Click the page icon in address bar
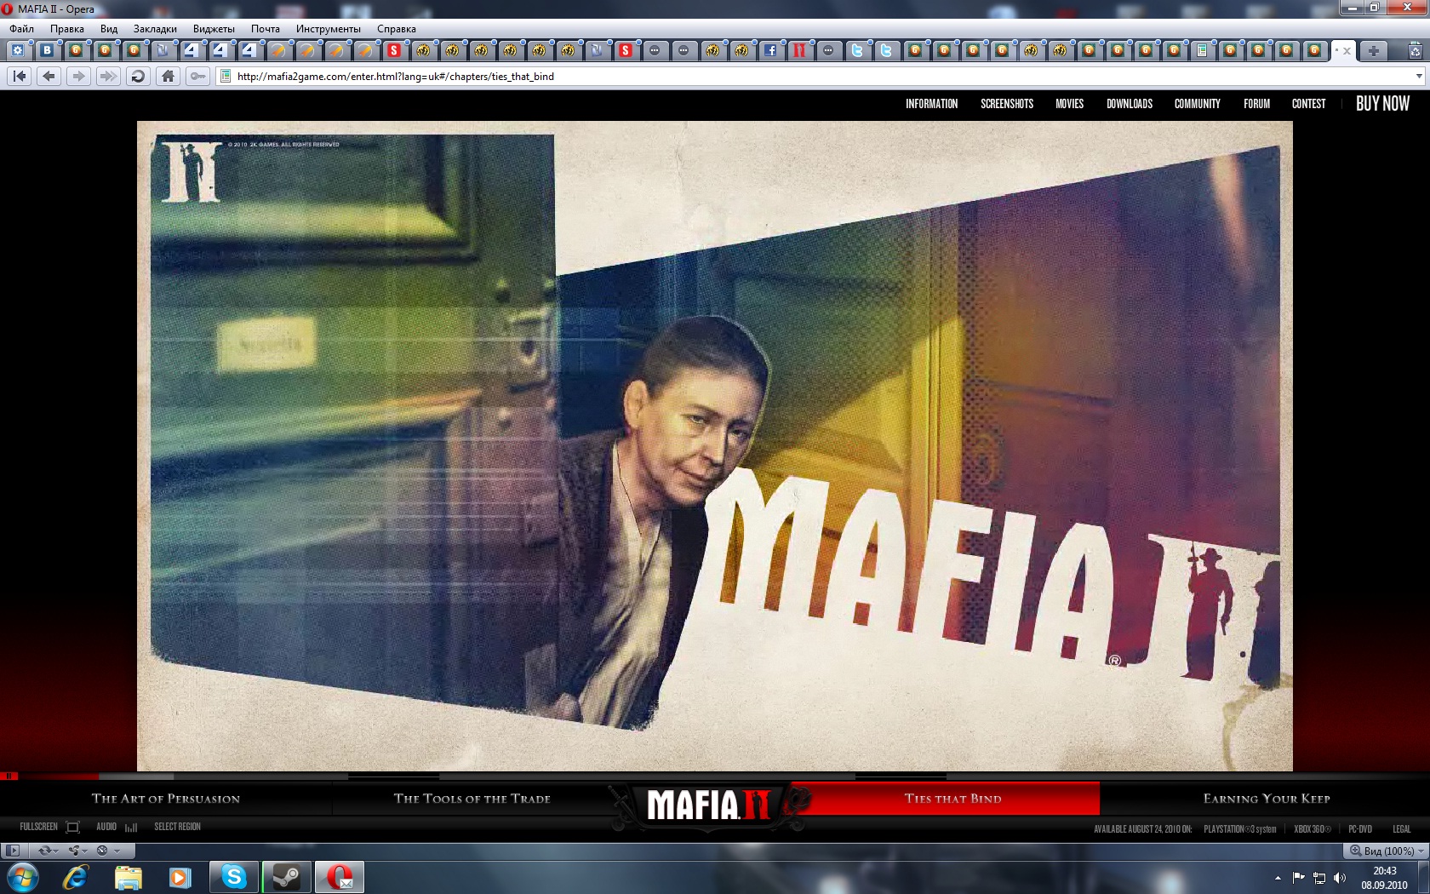The width and height of the screenshot is (1430, 894). [x=226, y=77]
